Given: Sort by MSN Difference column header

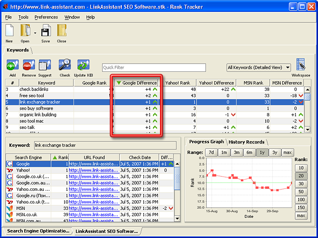Looking at the screenshot, I should (287, 83).
